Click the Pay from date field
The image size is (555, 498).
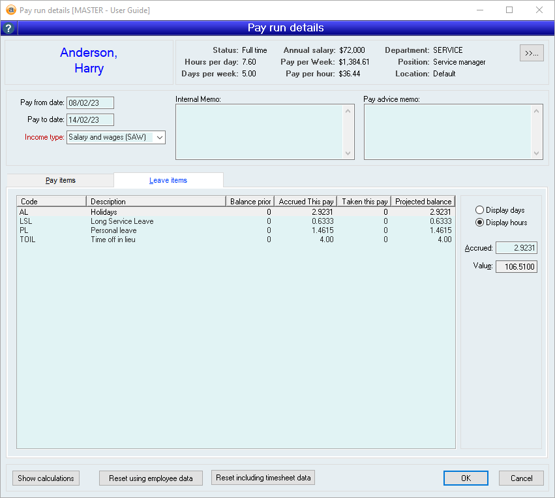(x=90, y=102)
